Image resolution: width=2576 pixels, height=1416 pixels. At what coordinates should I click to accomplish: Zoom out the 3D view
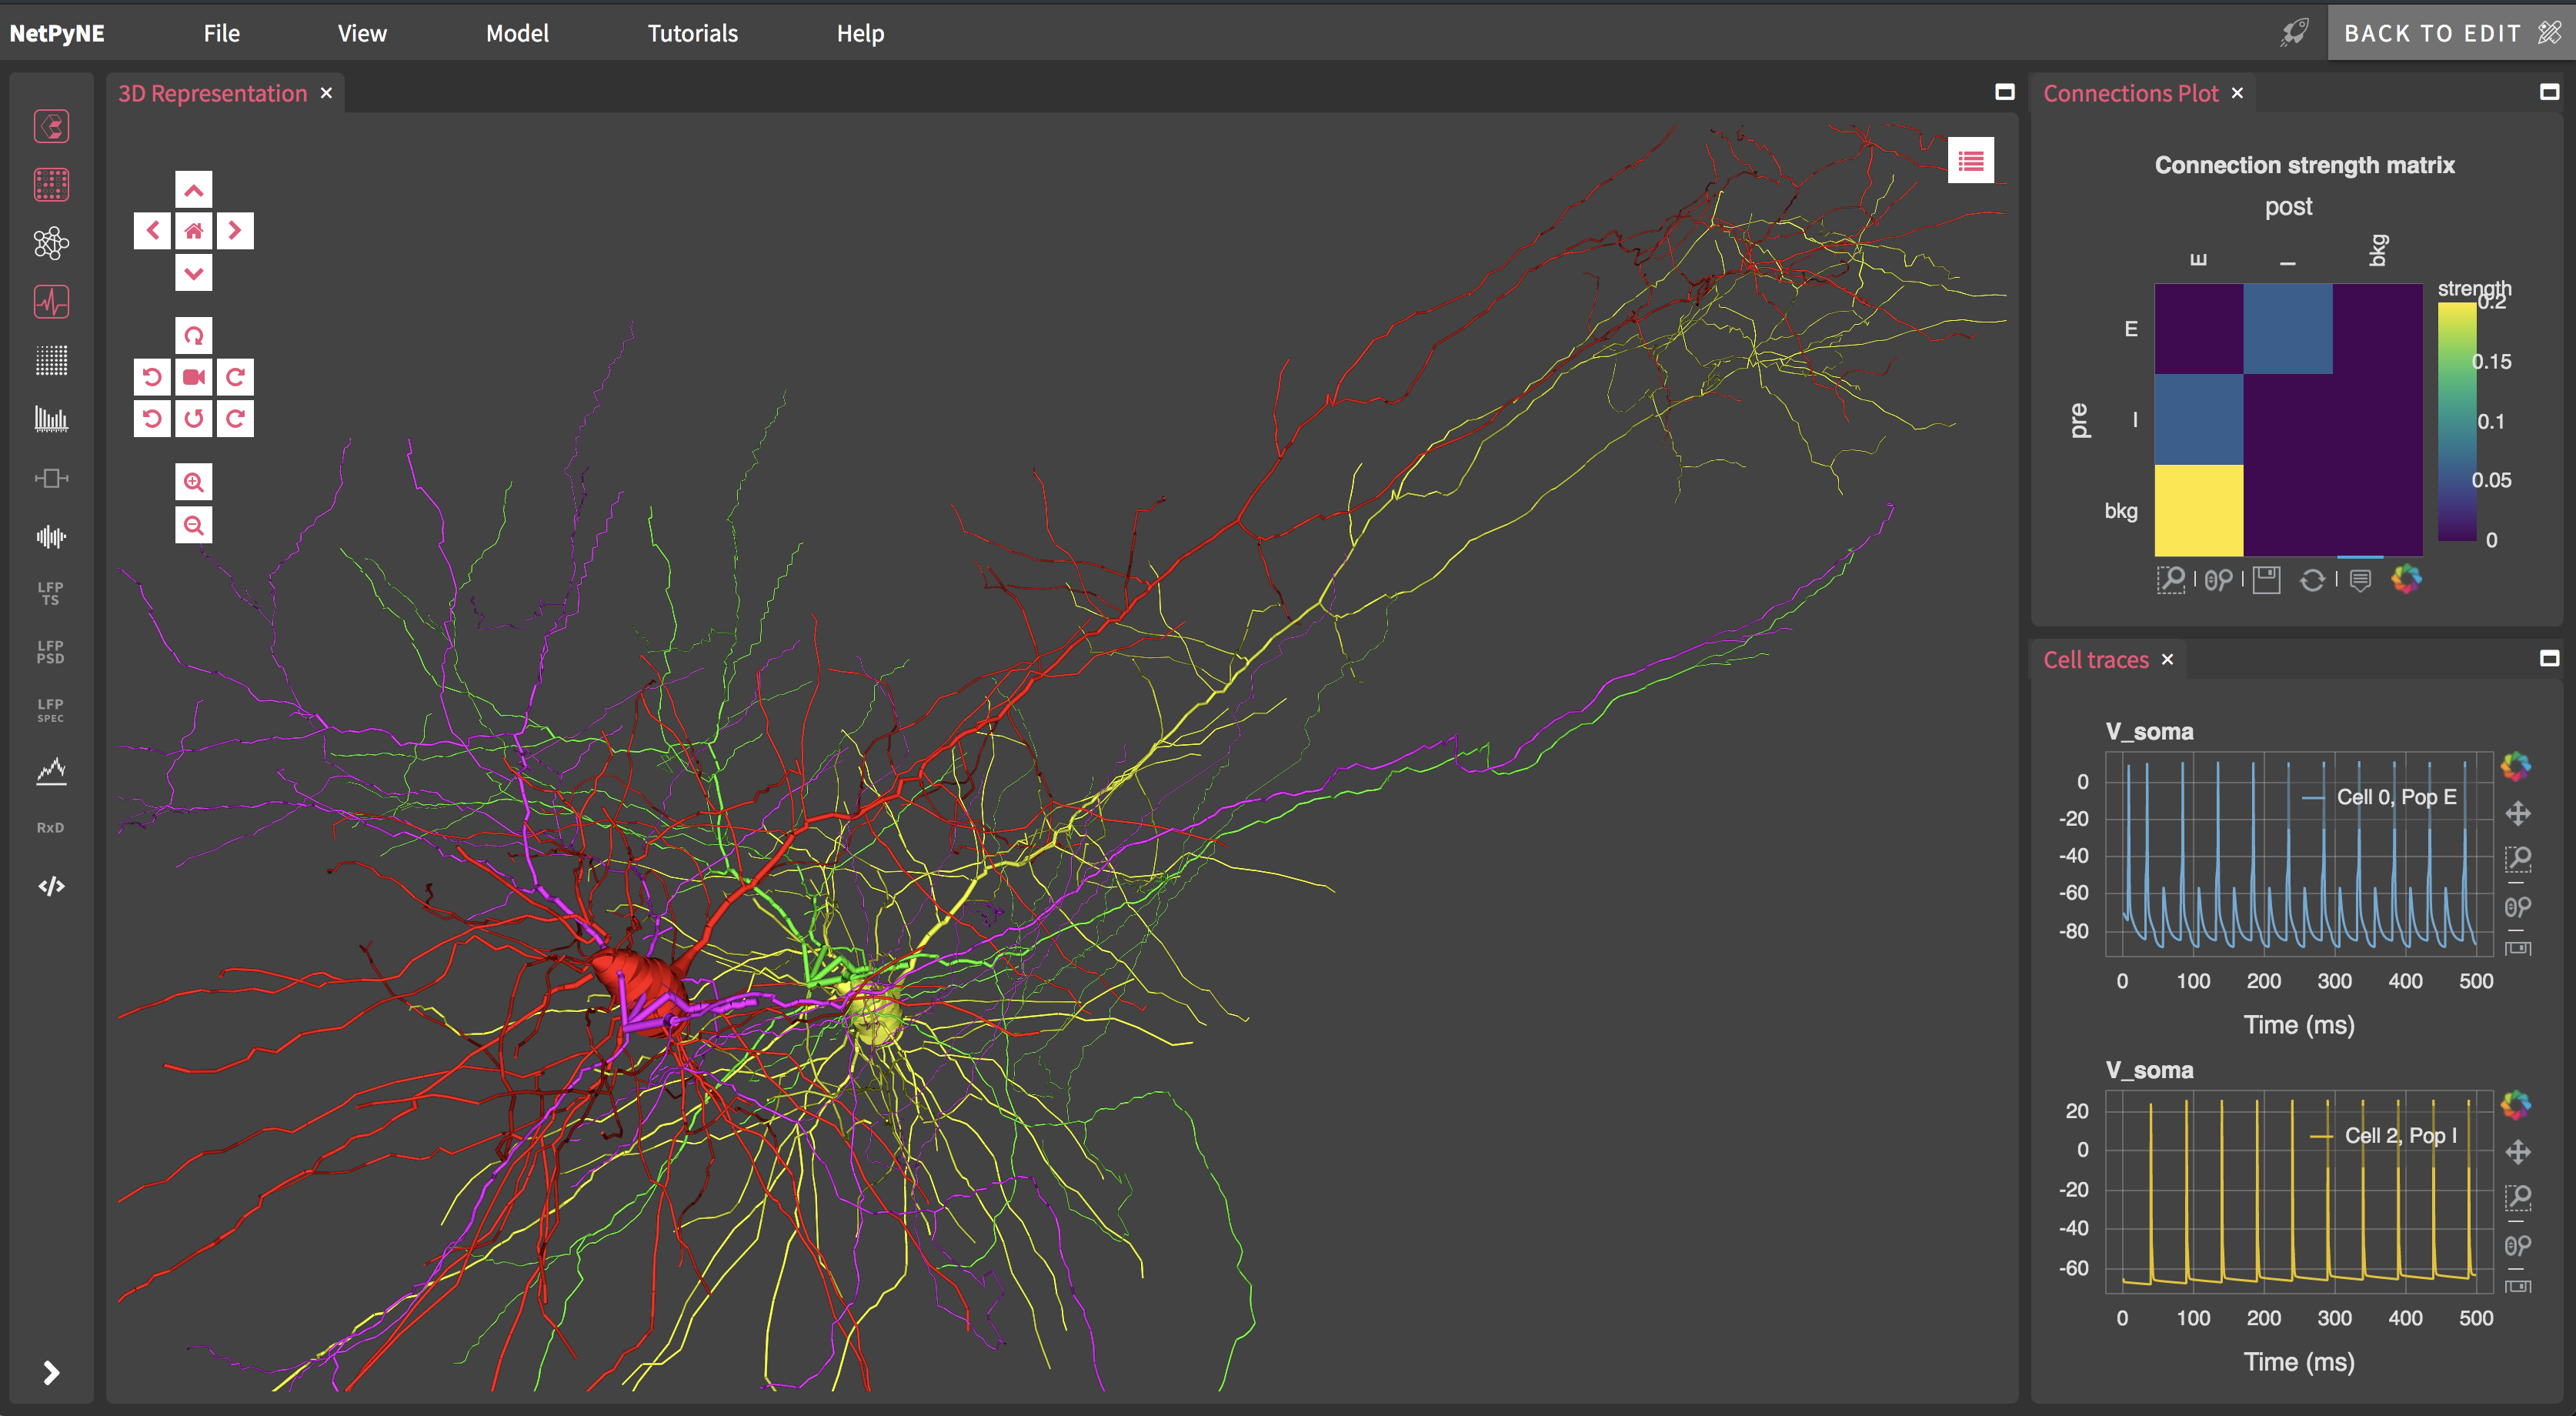(193, 525)
